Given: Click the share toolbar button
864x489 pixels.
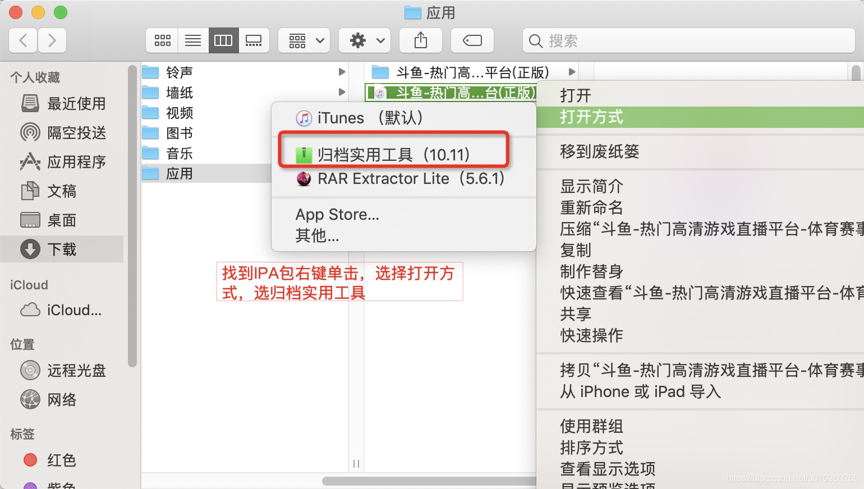Looking at the screenshot, I should click(x=421, y=40).
